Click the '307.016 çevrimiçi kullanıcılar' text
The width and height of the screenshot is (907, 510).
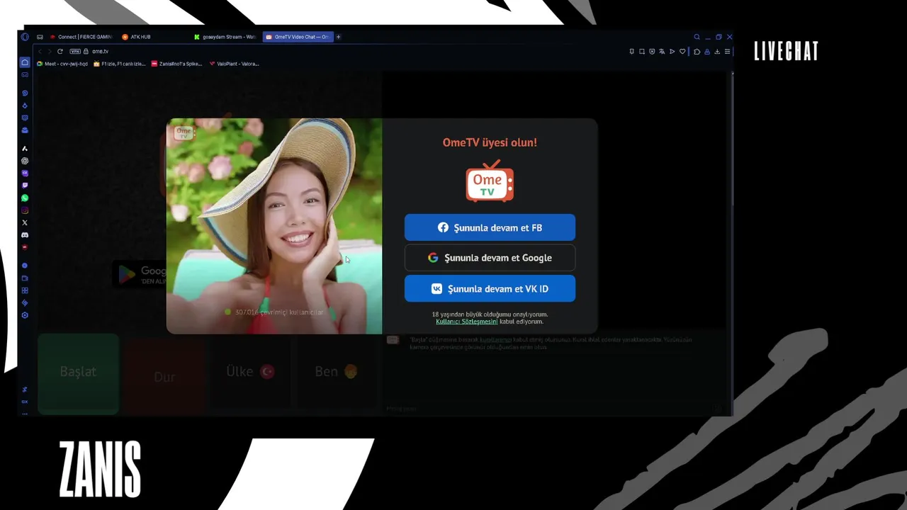(x=279, y=312)
